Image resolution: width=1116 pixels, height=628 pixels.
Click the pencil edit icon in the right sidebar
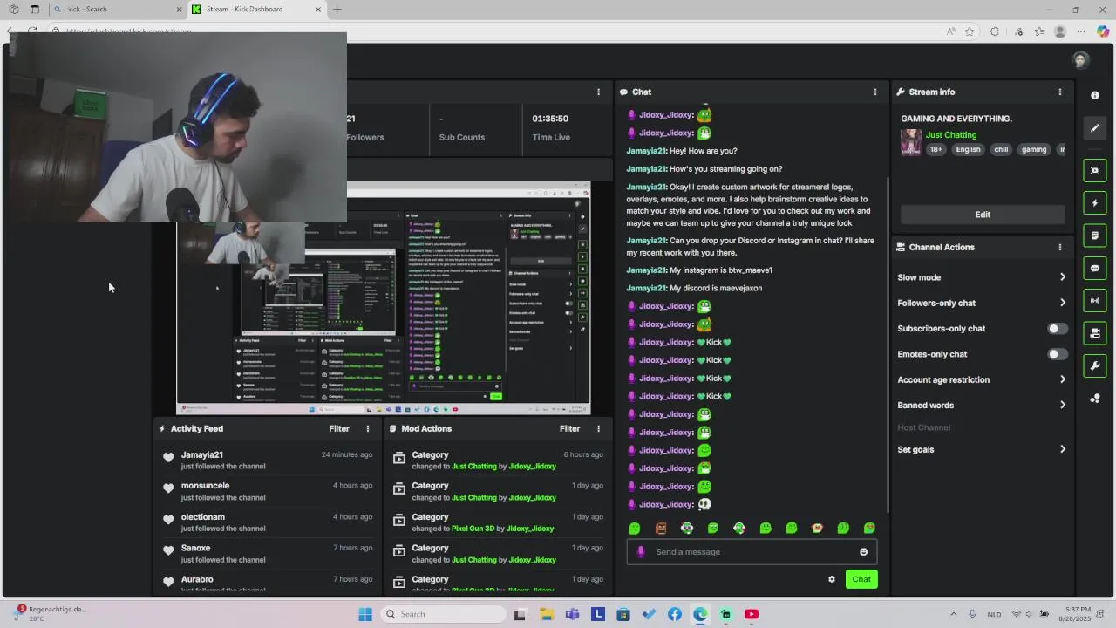click(1095, 128)
